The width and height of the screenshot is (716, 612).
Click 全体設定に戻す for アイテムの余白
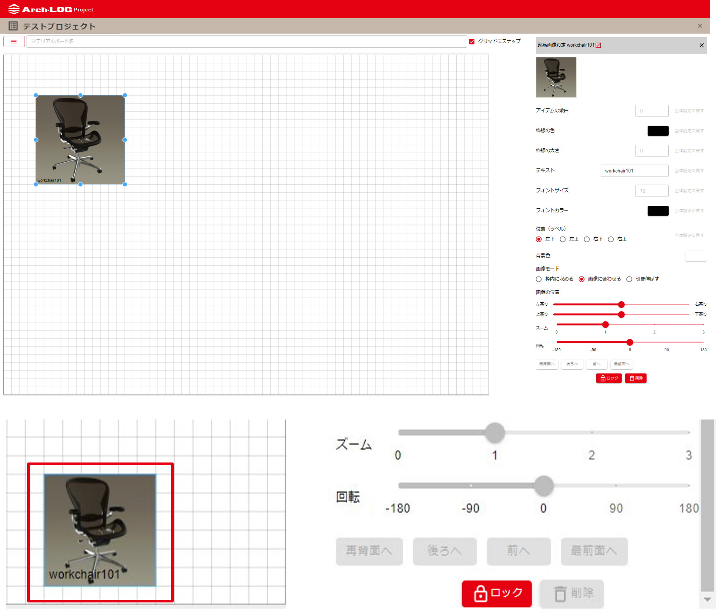689,111
